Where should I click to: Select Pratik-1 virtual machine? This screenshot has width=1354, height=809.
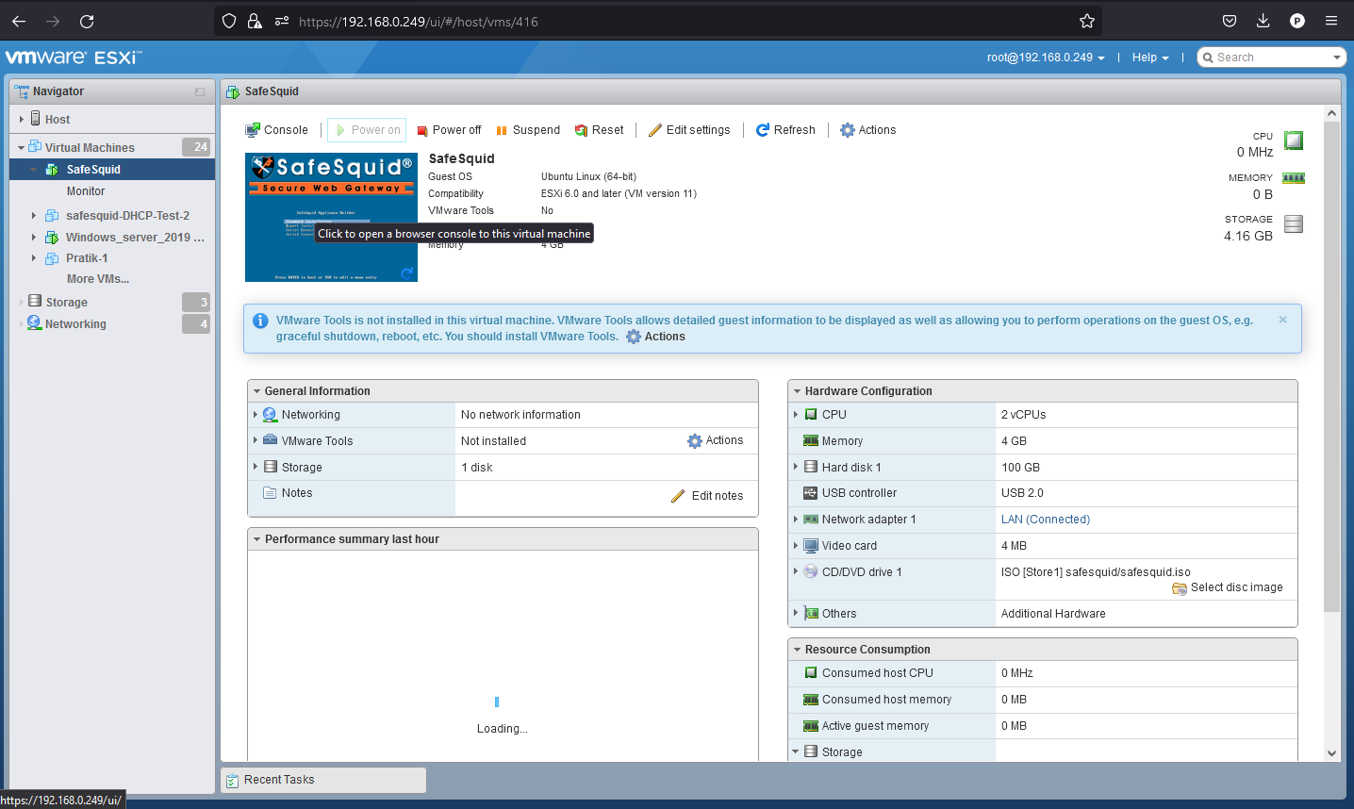tap(87, 258)
